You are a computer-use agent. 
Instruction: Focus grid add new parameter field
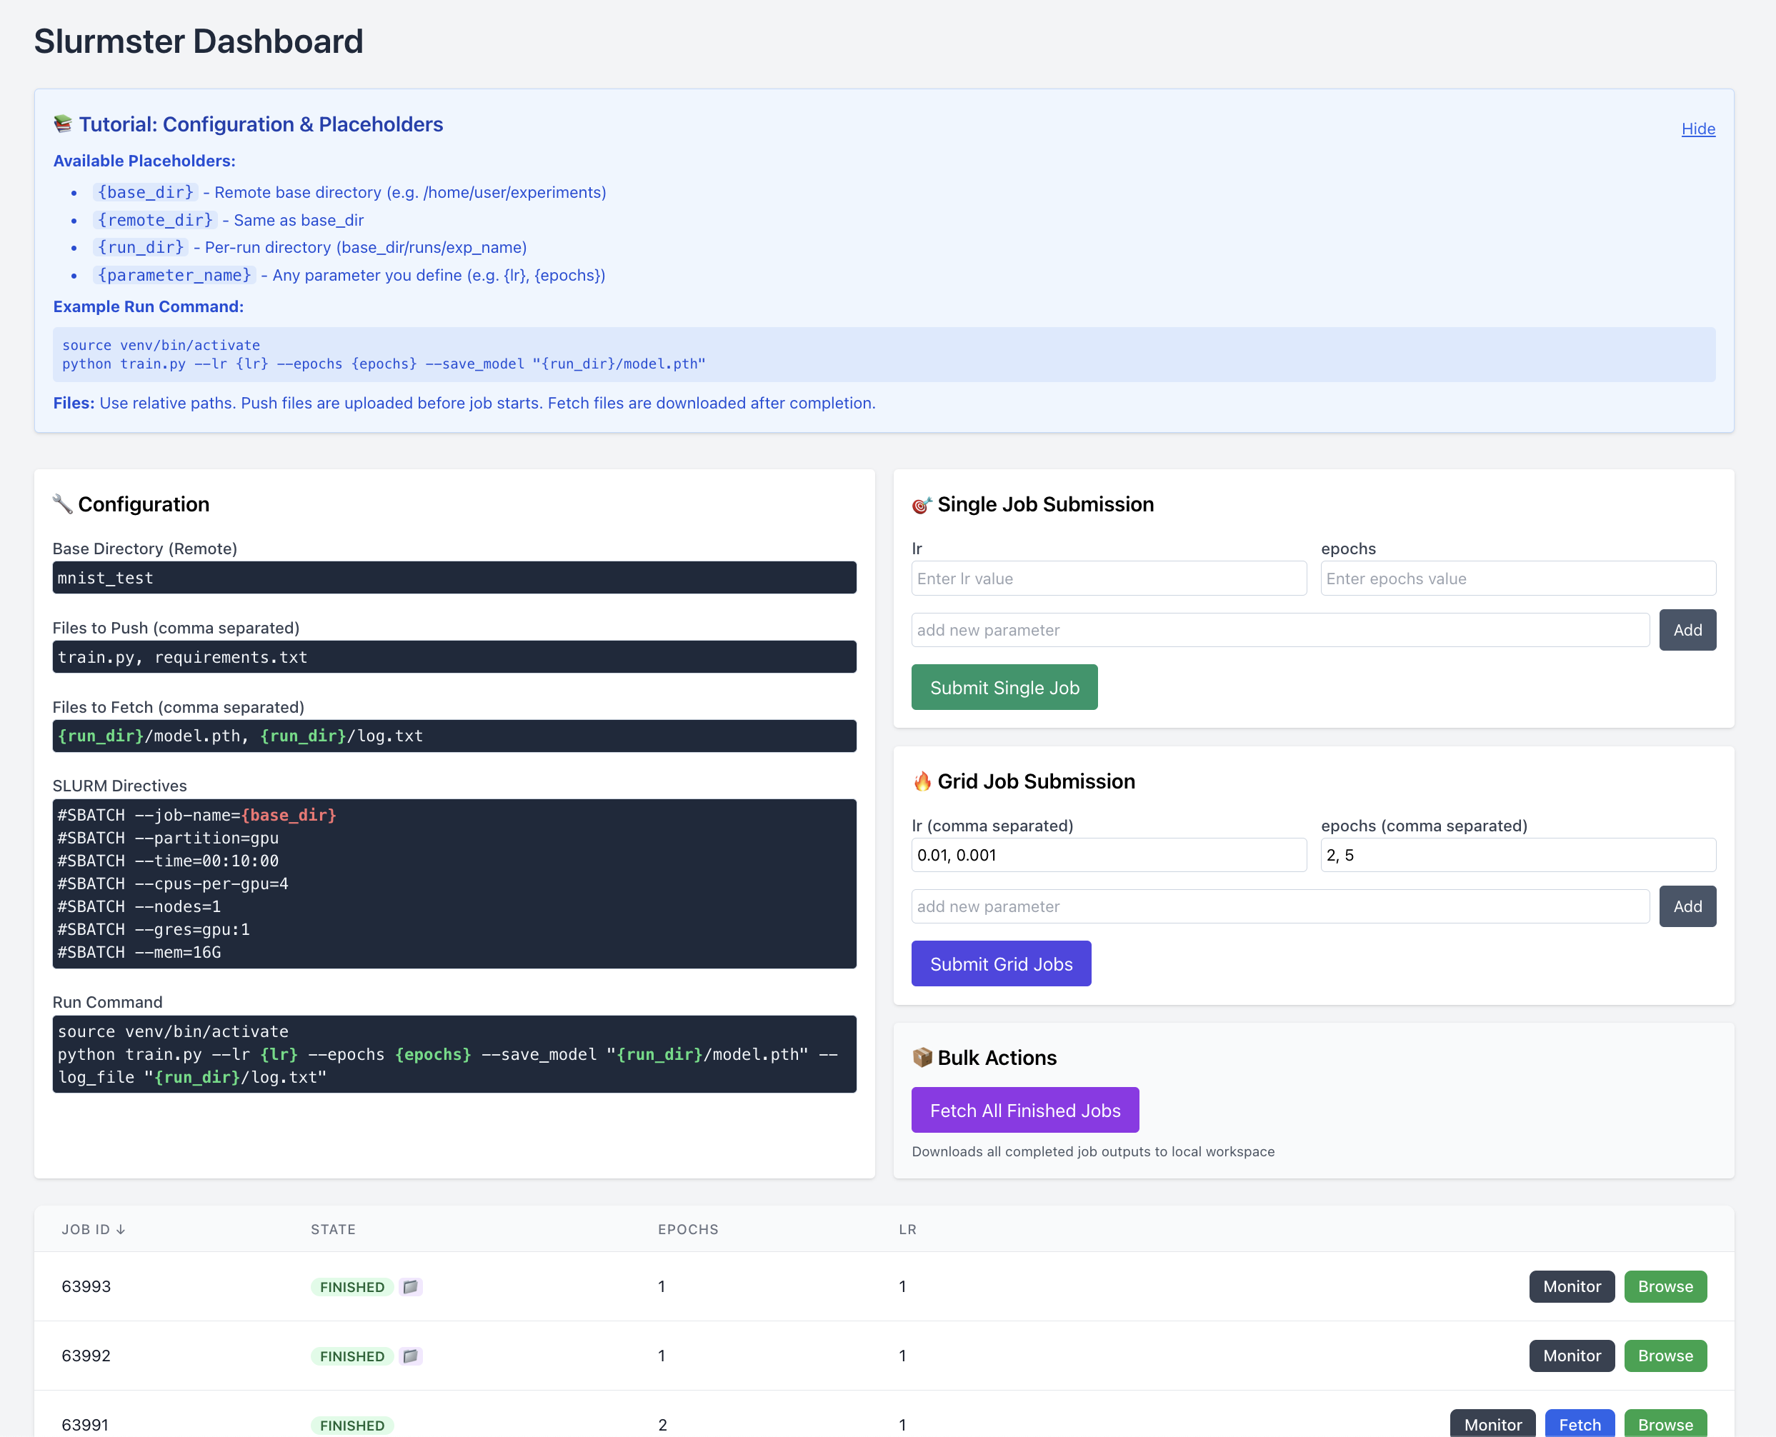(x=1280, y=906)
